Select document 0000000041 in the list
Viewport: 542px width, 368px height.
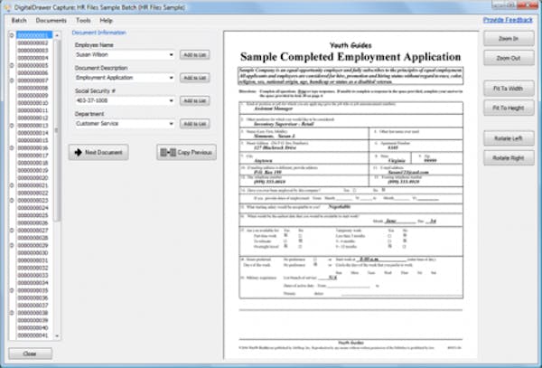coord(33,335)
